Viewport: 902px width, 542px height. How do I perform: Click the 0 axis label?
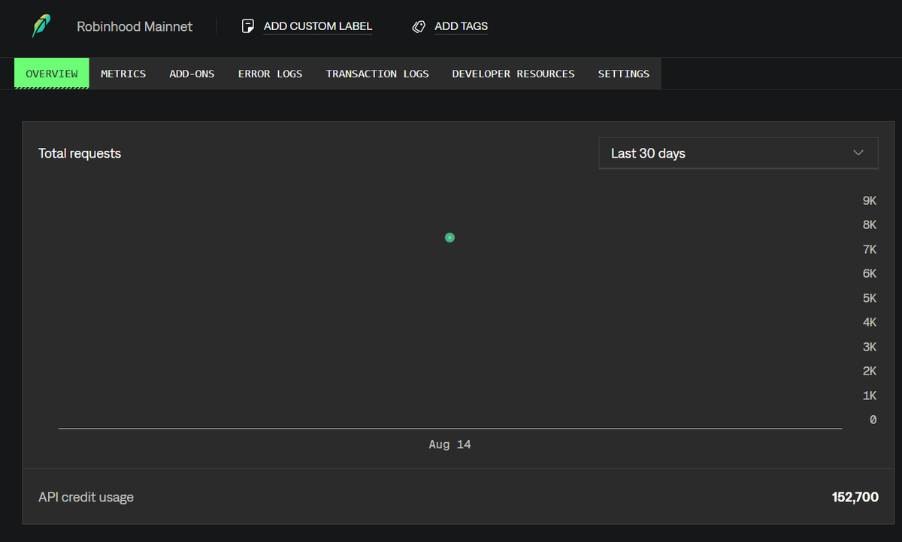[x=873, y=420]
